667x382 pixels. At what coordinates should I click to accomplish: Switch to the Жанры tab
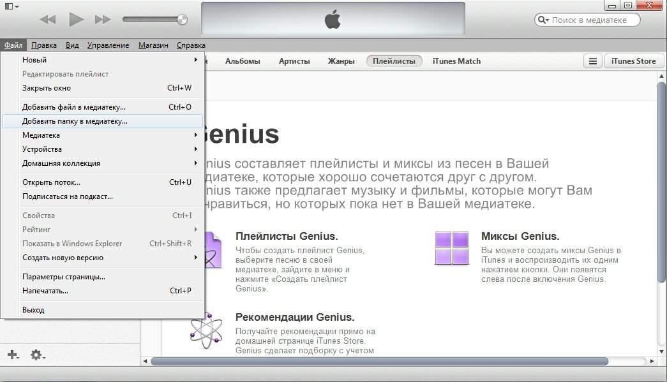(x=341, y=61)
